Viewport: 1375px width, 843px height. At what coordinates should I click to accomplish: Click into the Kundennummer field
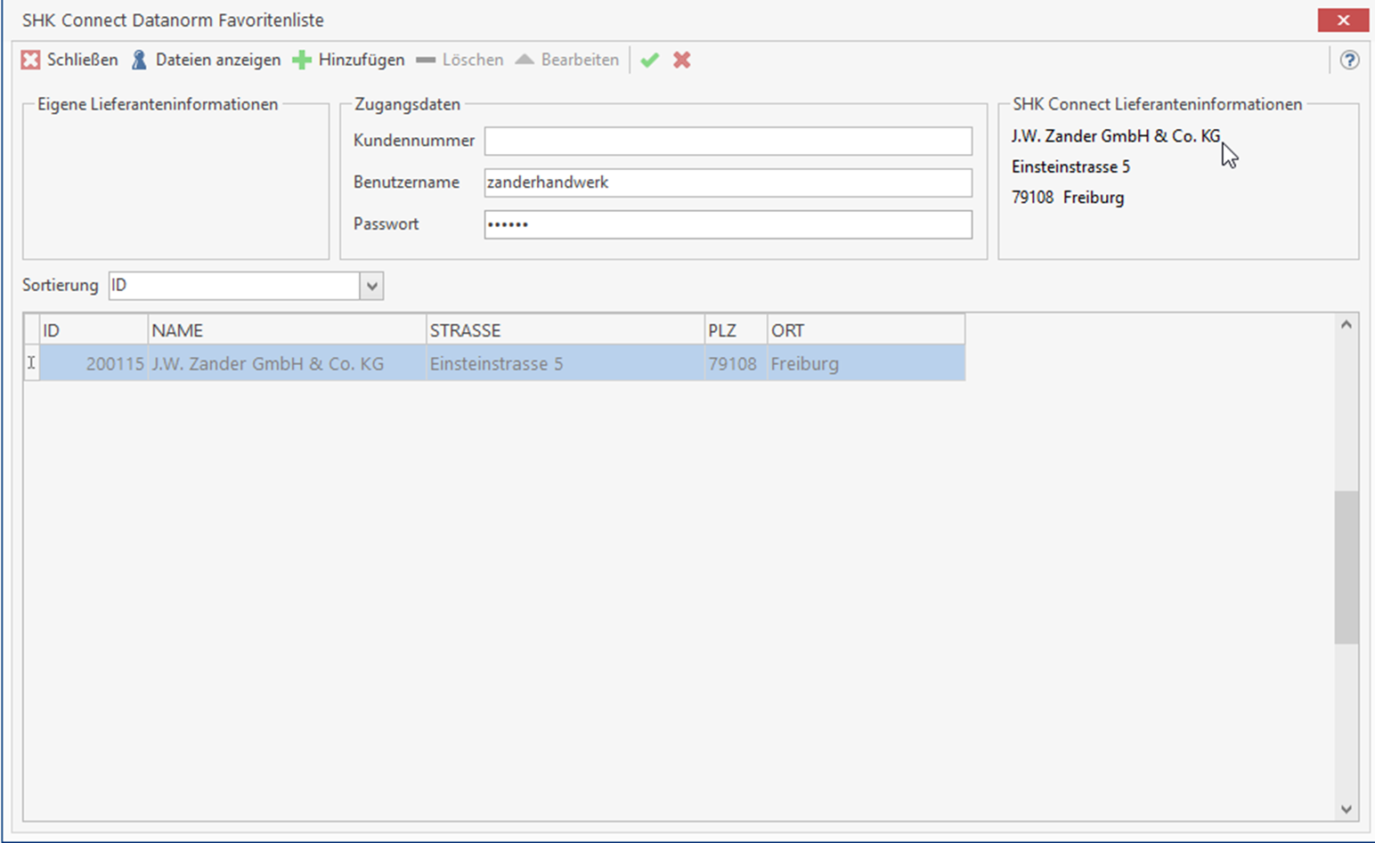point(727,141)
